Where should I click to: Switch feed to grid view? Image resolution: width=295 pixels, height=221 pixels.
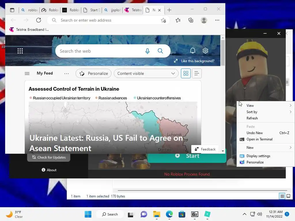[186, 73]
